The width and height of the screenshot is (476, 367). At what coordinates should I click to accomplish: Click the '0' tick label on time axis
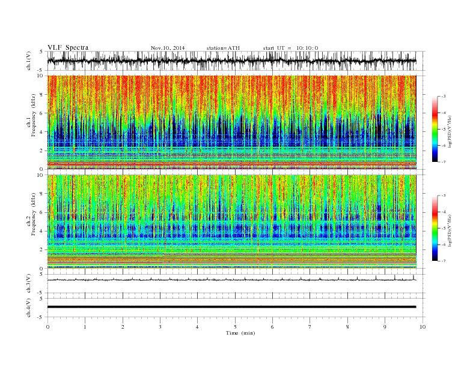pos(47,327)
